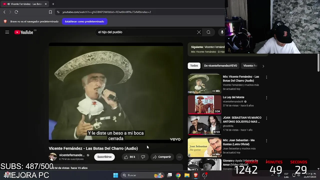320x180 pixels.
Task: Open OBS icon in taskbar
Action: click(205, 175)
